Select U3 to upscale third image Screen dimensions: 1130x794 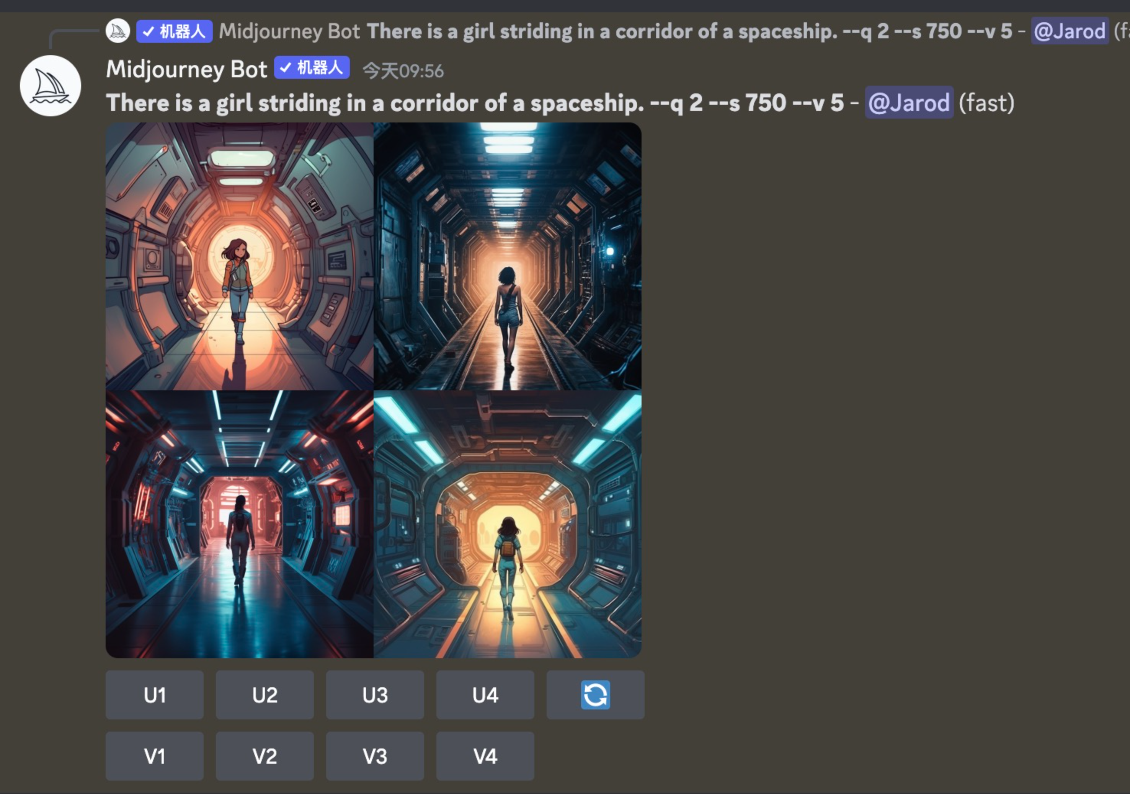click(375, 695)
